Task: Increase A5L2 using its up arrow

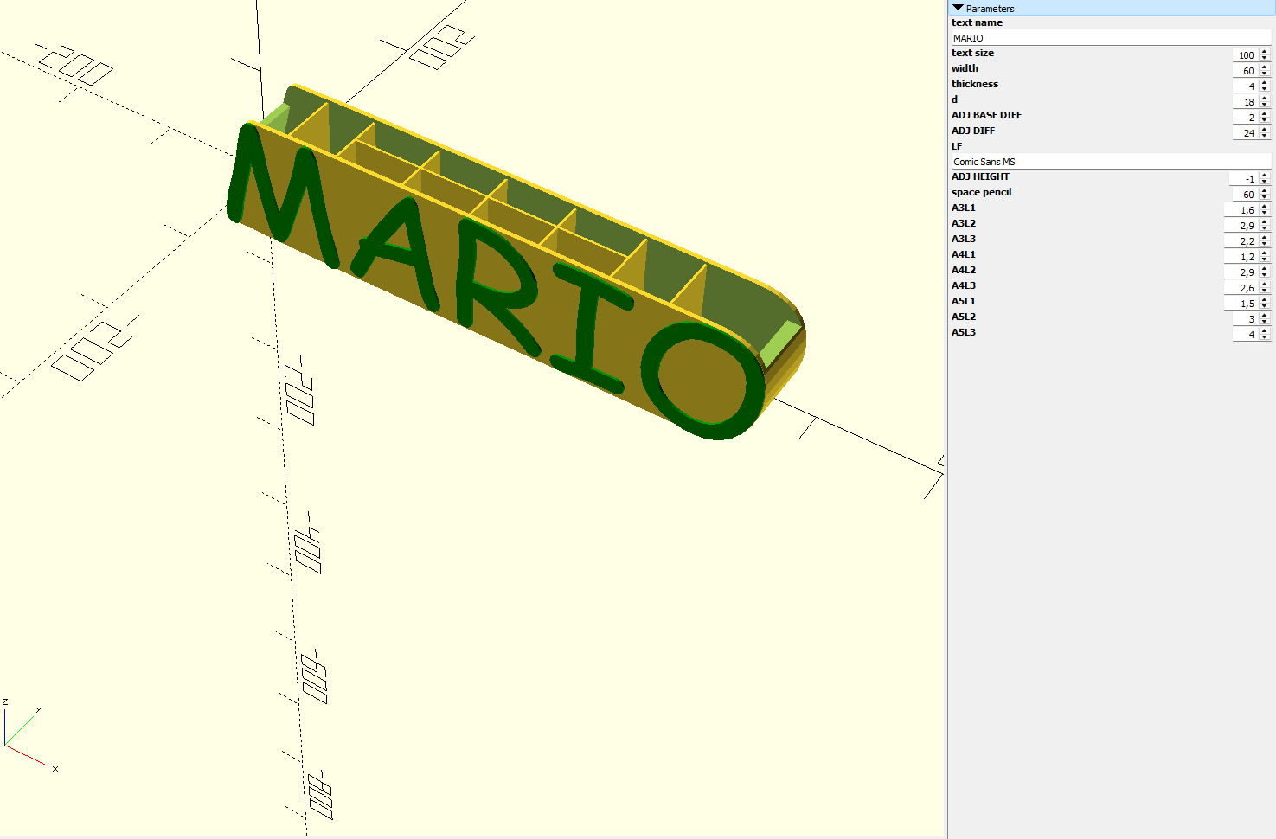Action: (1265, 316)
